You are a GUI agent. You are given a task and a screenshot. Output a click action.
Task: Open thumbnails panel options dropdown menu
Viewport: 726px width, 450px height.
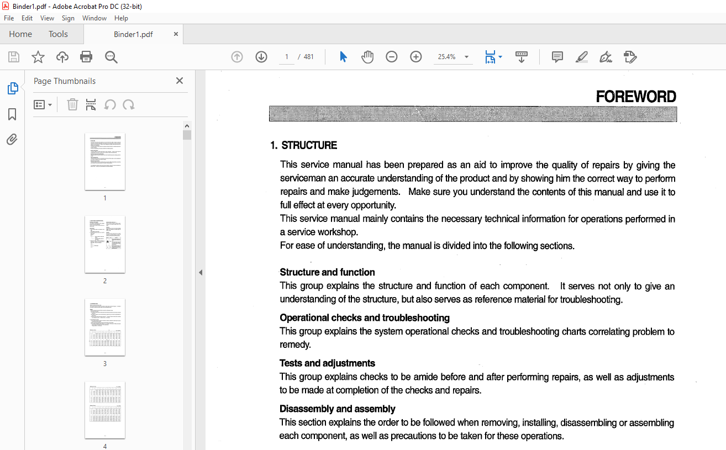pos(43,104)
